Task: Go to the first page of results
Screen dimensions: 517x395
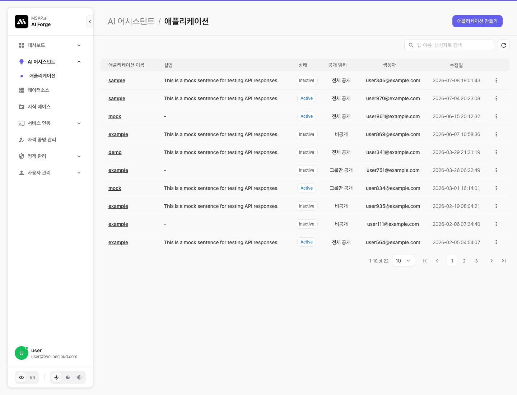Action: (x=425, y=261)
